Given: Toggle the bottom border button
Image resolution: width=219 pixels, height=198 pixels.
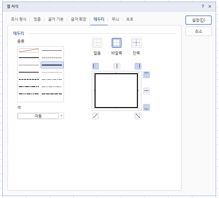Looking at the screenshot, I should [x=147, y=107].
